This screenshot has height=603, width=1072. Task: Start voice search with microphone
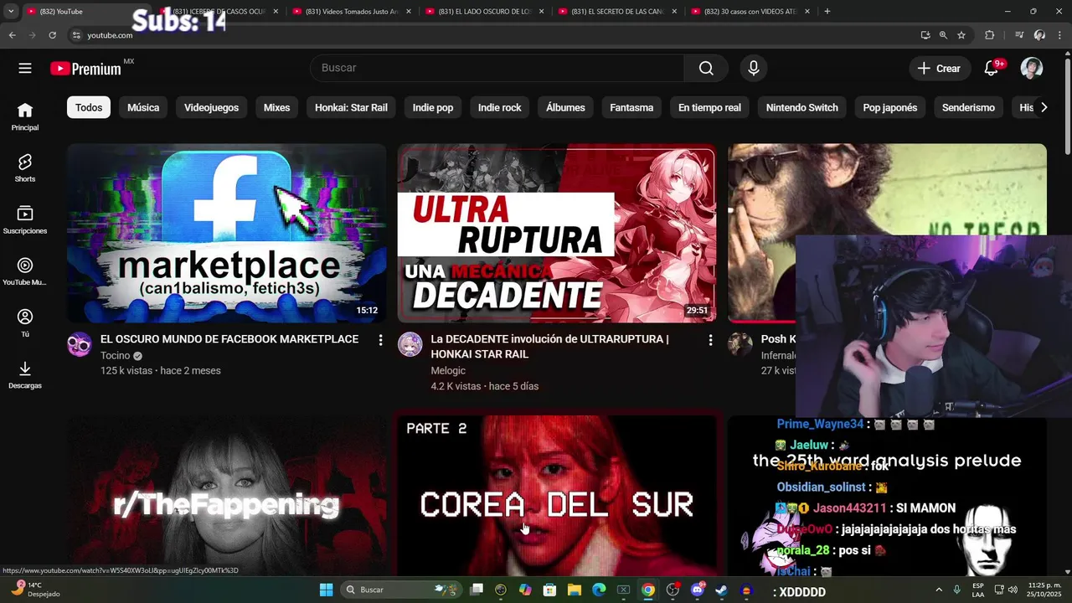click(x=754, y=69)
